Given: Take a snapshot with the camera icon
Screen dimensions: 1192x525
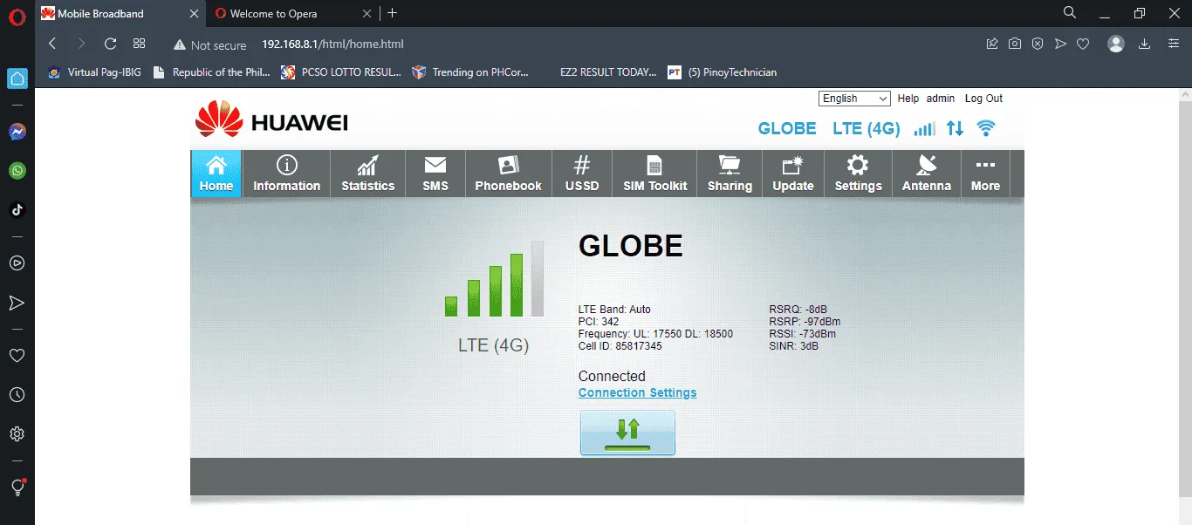Looking at the screenshot, I should (x=1015, y=44).
